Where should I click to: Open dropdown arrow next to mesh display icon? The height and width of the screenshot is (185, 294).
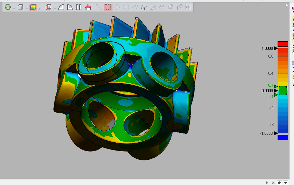[14, 8]
